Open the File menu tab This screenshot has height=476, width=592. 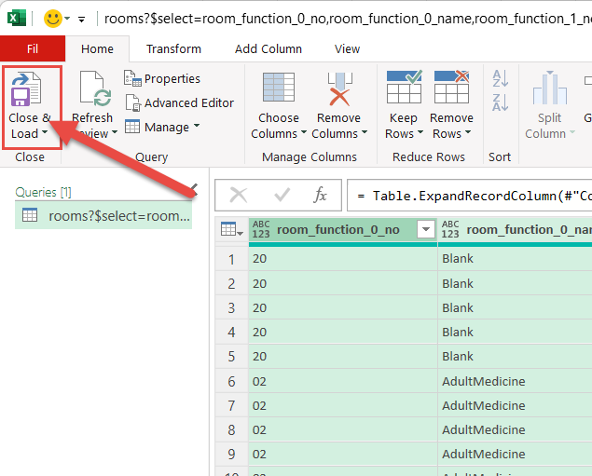click(33, 48)
